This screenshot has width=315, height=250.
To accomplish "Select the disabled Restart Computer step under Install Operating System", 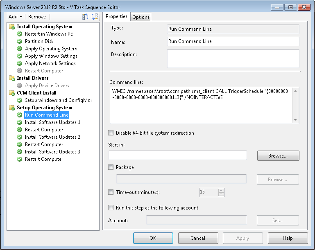I will [44, 71].
